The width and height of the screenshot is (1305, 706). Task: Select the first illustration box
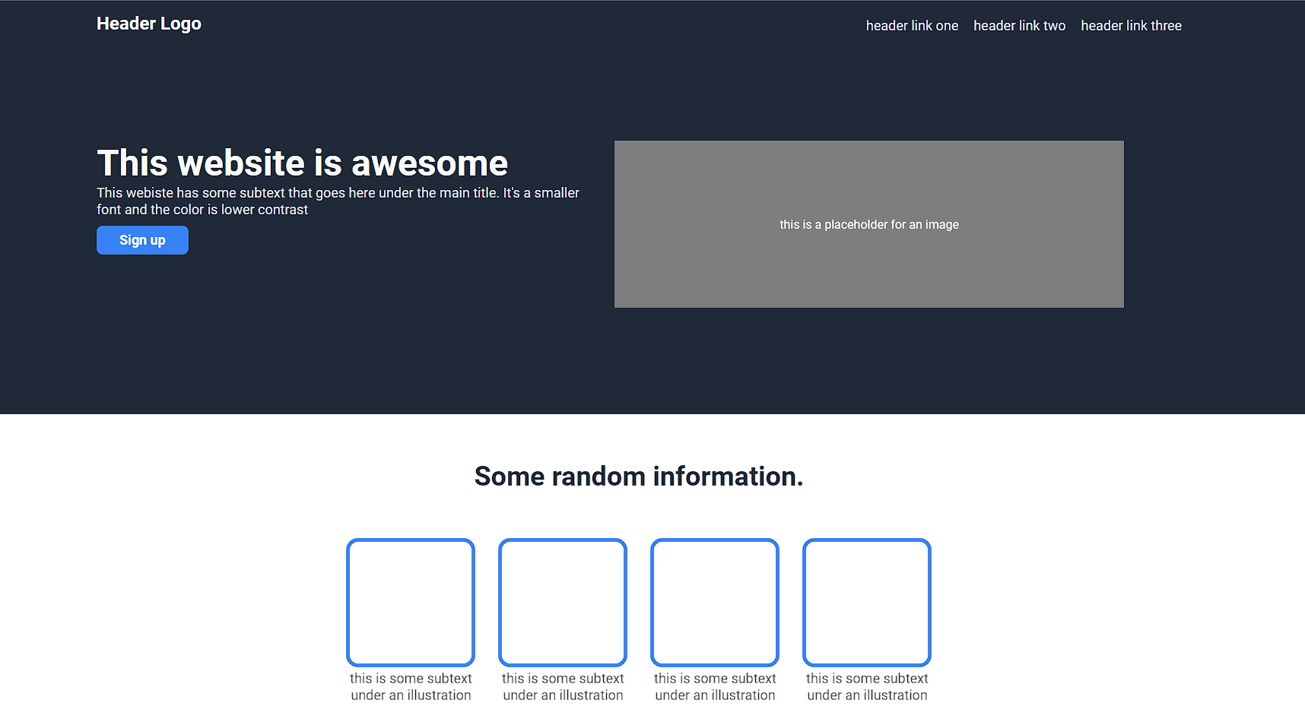tap(410, 602)
